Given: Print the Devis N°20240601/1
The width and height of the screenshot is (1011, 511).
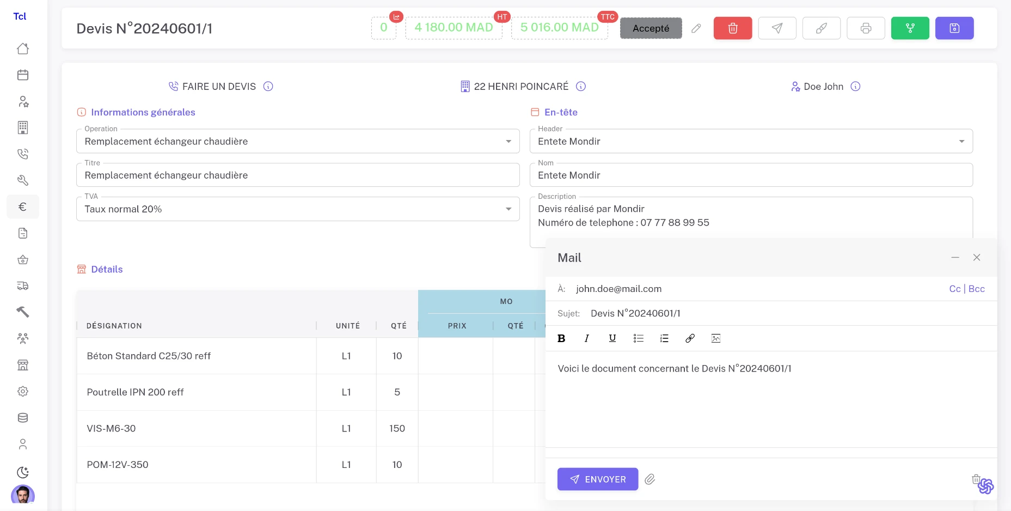Looking at the screenshot, I should pyautogui.click(x=866, y=28).
